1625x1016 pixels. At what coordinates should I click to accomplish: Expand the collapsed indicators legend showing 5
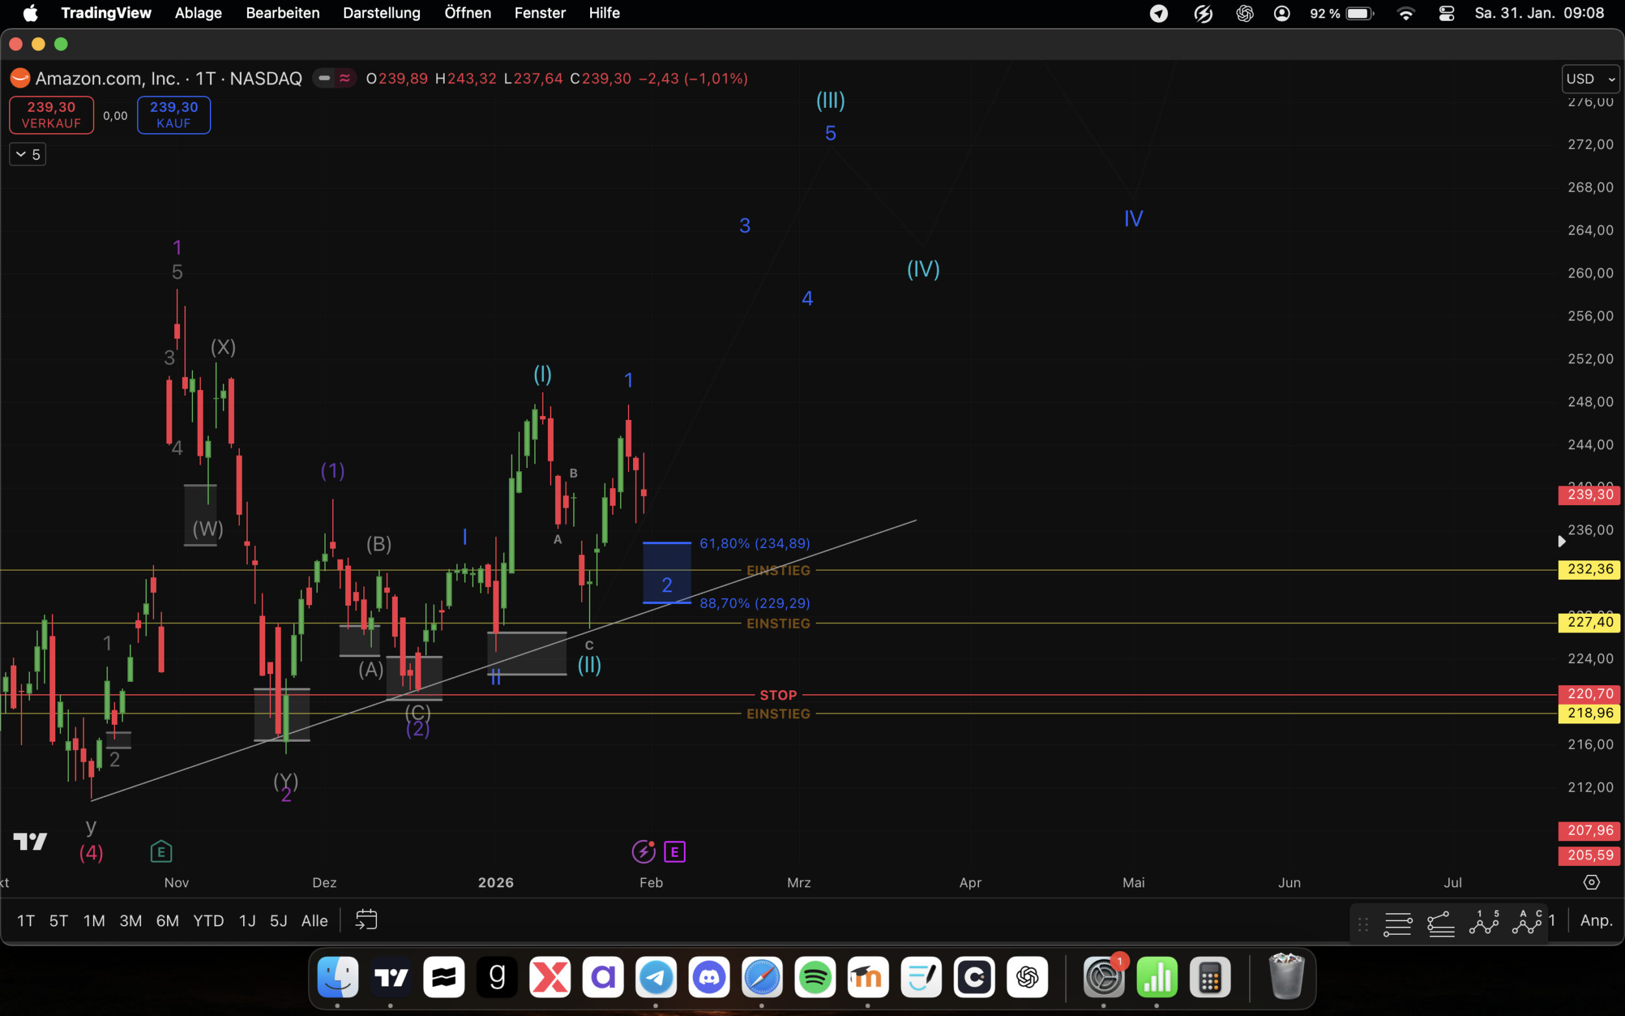pyautogui.click(x=27, y=155)
